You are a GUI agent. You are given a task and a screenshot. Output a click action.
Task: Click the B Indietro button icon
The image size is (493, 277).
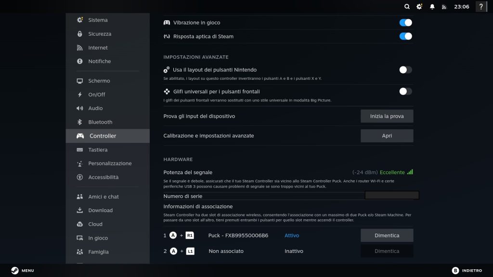tap(455, 270)
